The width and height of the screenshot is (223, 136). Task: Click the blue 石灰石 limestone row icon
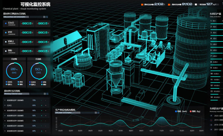pyautogui.click(x=6, y=23)
